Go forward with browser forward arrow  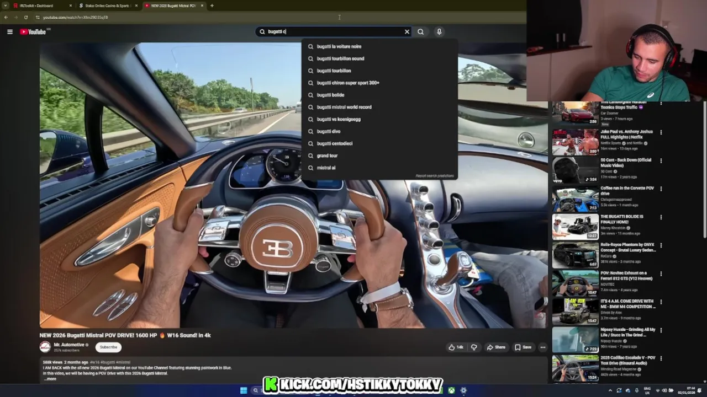click(15, 17)
